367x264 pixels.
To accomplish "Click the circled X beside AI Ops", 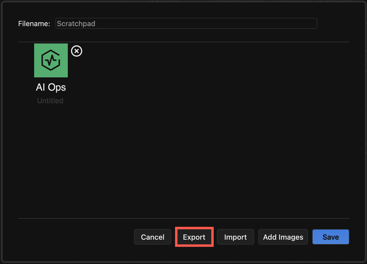I will (77, 51).
